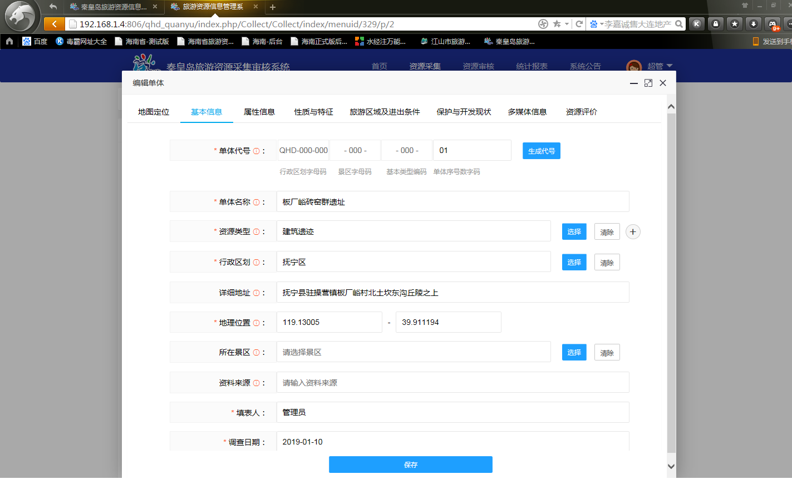Open the Kuaijian download manager icon
The image size is (792, 479).
pyautogui.click(x=697, y=23)
